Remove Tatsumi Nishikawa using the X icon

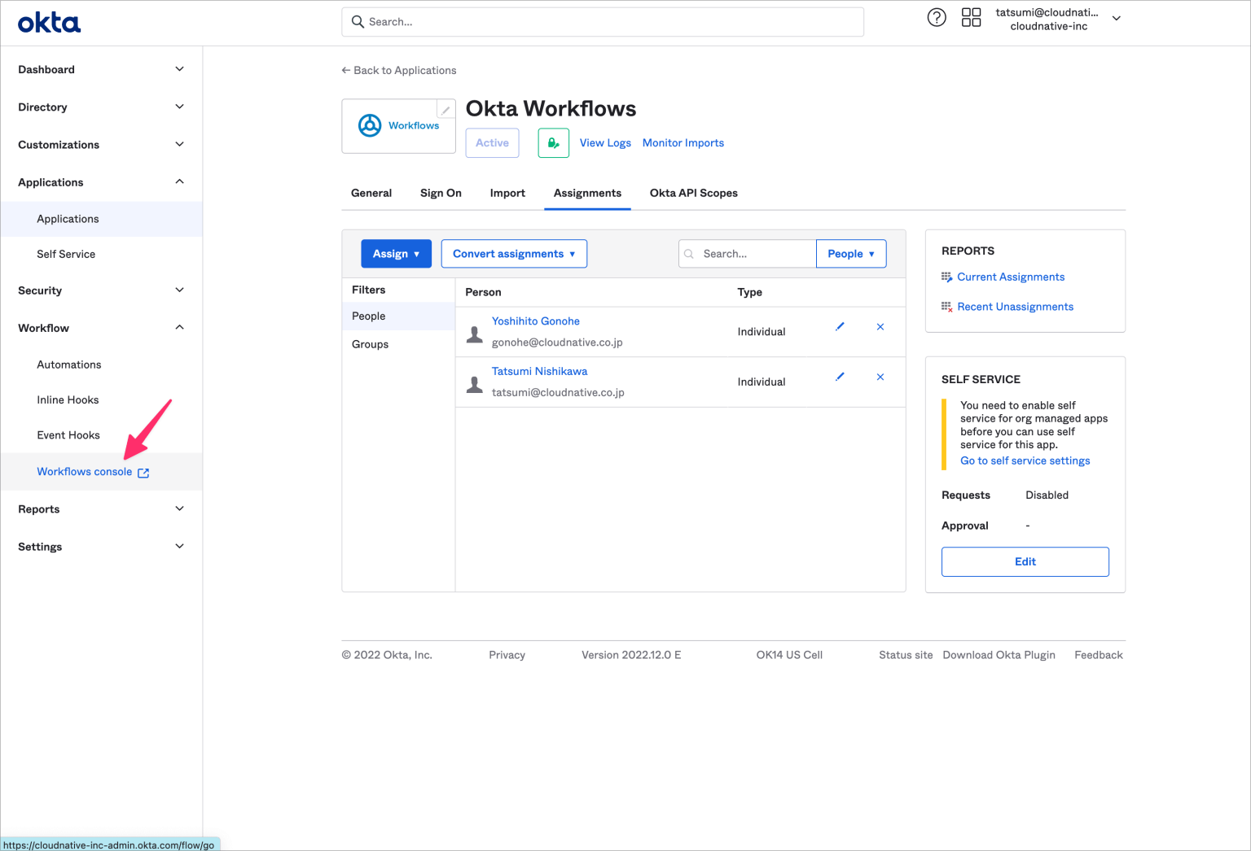pos(880,377)
